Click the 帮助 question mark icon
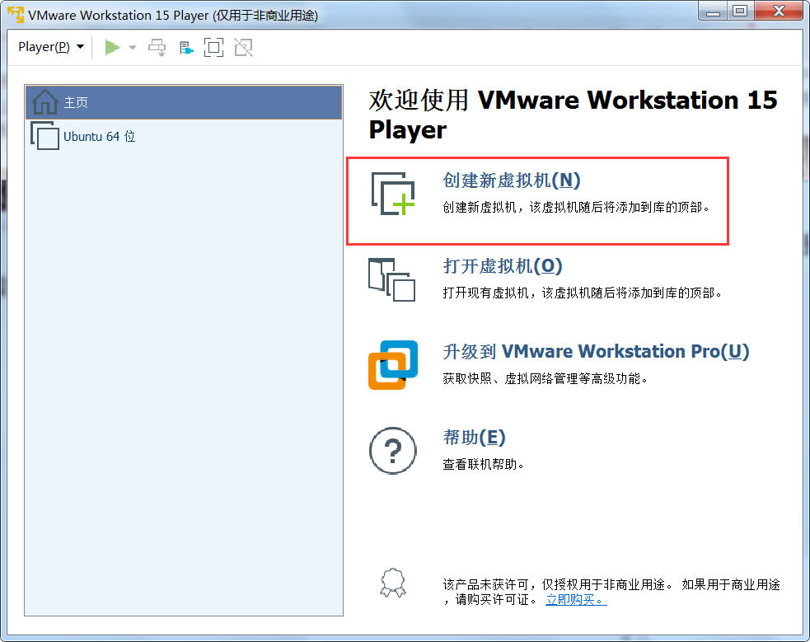The image size is (810, 642). (393, 451)
